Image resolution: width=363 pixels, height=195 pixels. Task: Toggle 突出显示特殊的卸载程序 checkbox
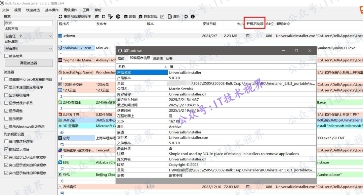6,173
